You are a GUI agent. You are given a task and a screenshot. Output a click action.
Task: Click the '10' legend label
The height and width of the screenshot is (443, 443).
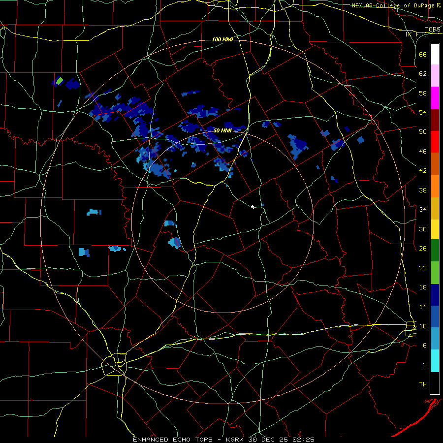tap(423, 326)
